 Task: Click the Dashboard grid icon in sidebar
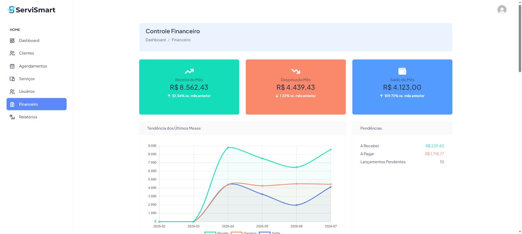pos(12,41)
